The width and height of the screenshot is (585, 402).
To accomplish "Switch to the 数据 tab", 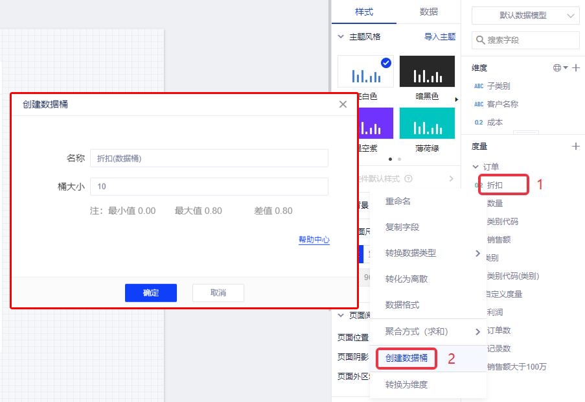I will pos(428,12).
